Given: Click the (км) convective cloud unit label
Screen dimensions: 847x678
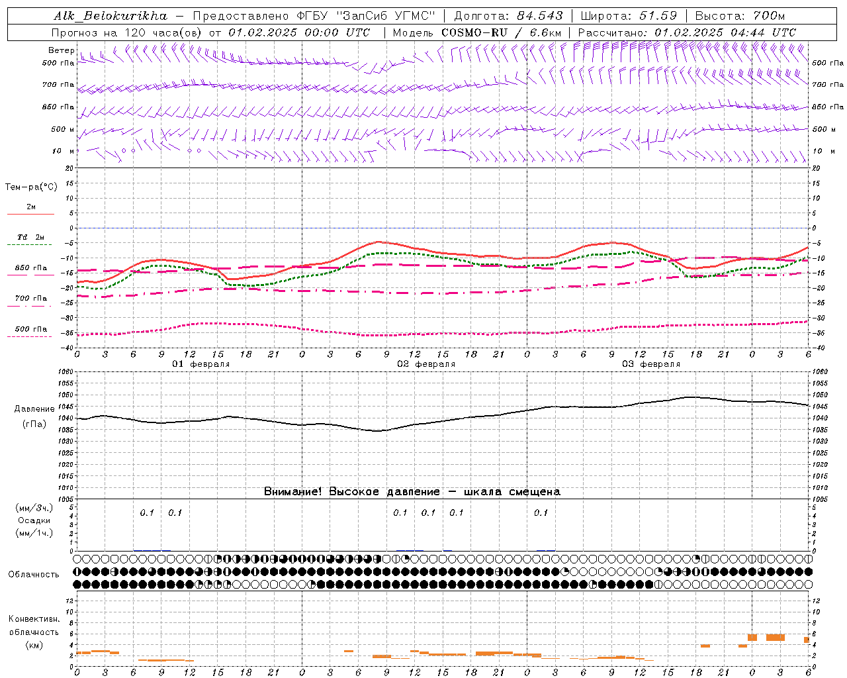Looking at the screenshot, I should [x=34, y=645].
